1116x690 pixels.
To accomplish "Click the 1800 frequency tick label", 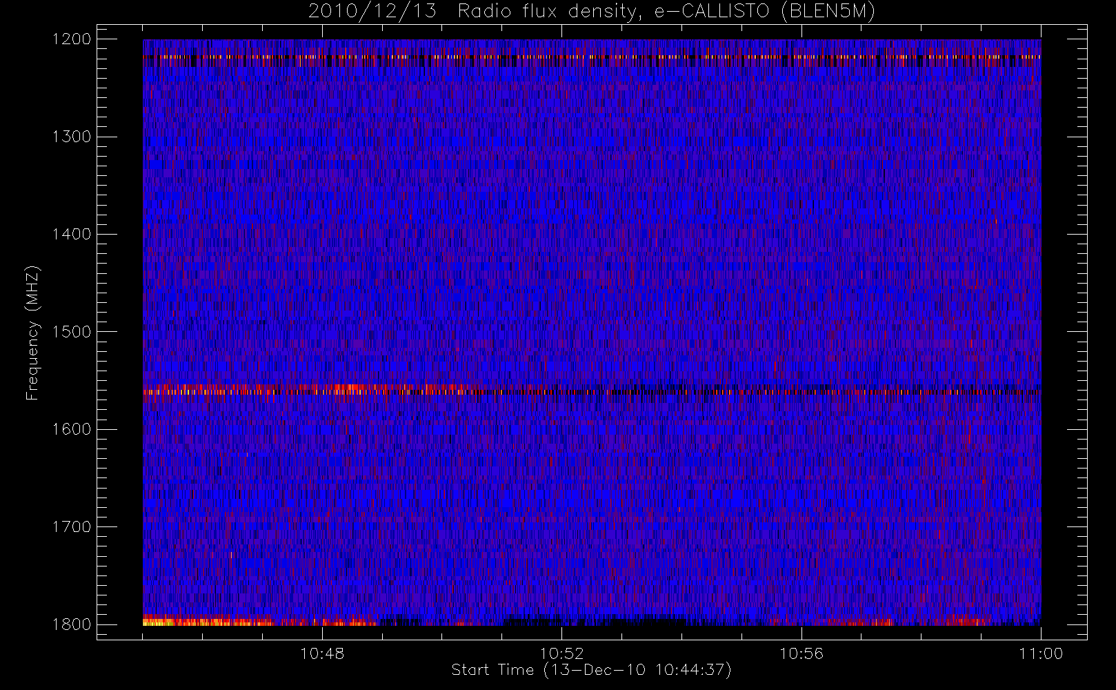I will click(72, 624).
